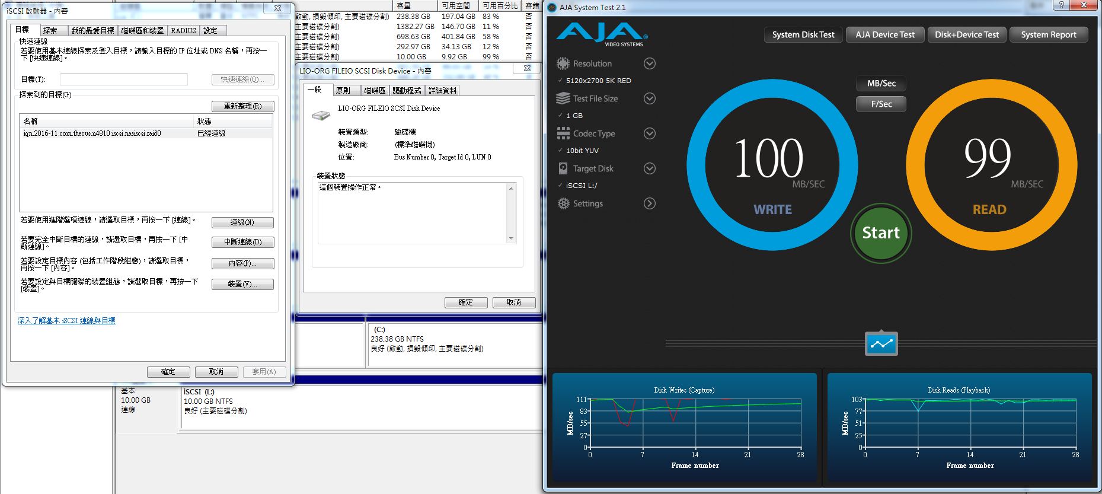1102x494 pixels.
Task: Click the Test File Size stack icon
Action: pos(563,98)
